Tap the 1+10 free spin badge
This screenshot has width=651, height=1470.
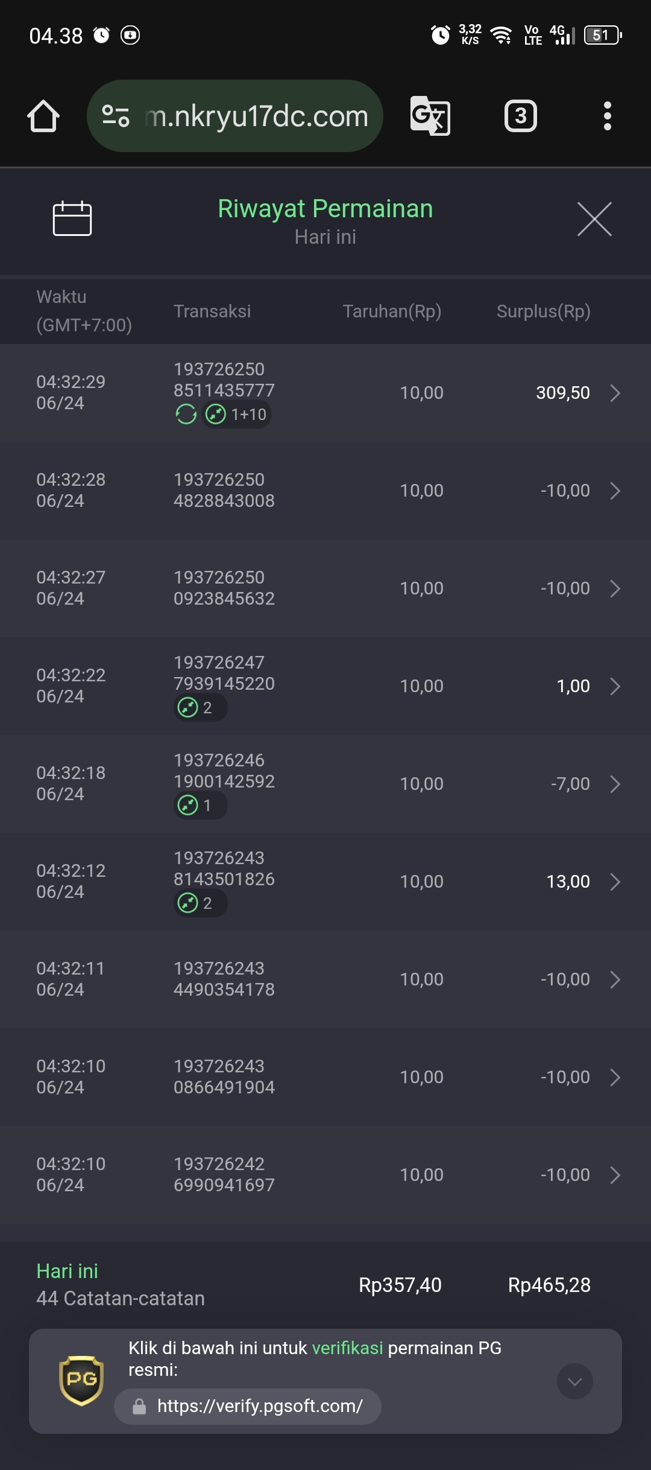point(236,415)
